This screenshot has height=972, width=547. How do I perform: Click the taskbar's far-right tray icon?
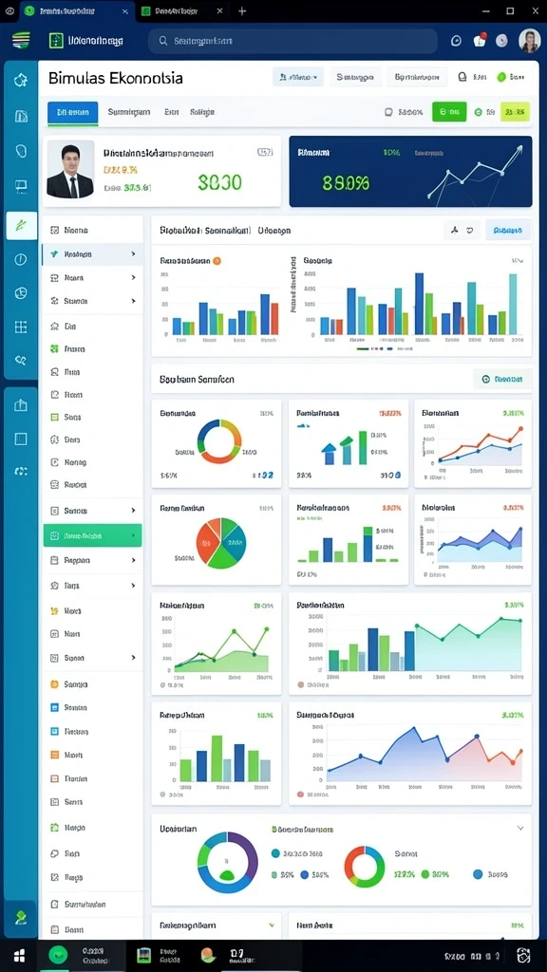pos(524,955)
